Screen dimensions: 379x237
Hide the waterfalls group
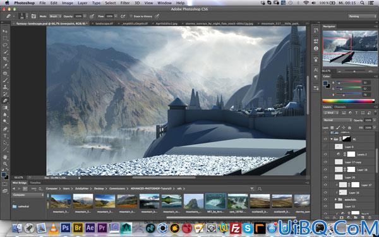(x=325, y=200)
